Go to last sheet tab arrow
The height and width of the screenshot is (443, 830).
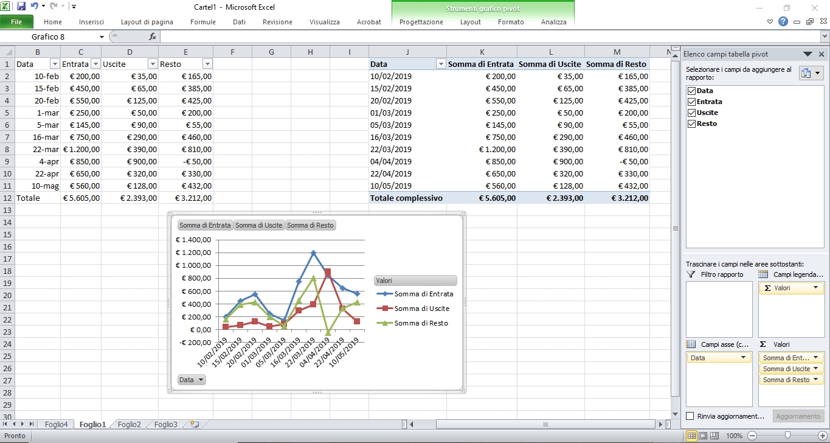(x=32, y=424)
